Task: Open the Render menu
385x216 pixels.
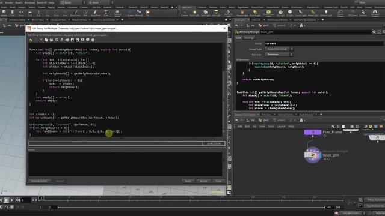Action: (9, 2)
